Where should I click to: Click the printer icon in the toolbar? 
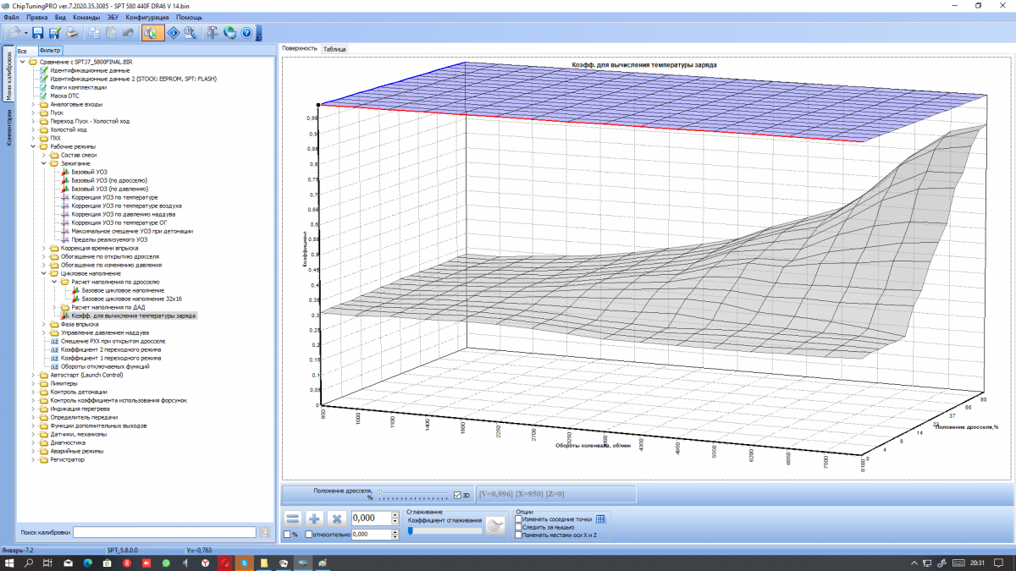coord(72,33)
